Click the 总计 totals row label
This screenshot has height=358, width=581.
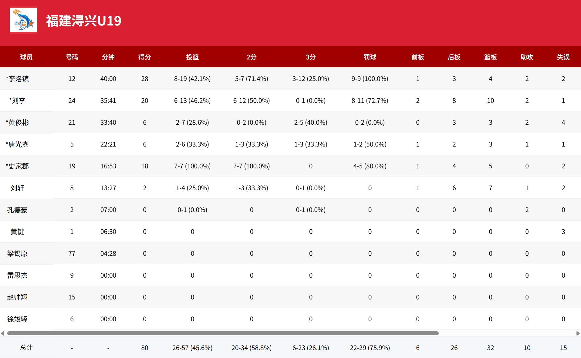[26, 348]
